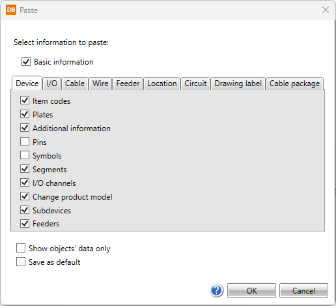Uncheck Change product model

point(25,196)
